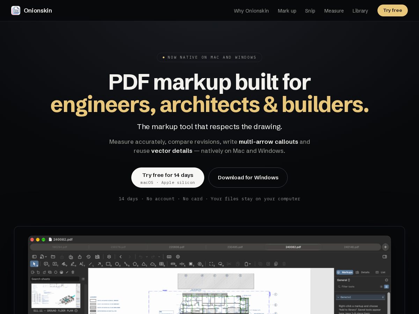Select the freehand pen tool
The height and width of the screenshot is (314, 419).
tap(64, 264)
